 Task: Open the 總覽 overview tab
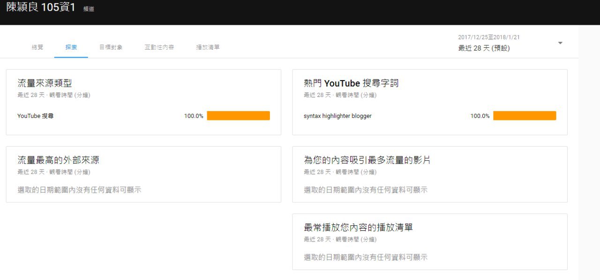coord(37,47)
